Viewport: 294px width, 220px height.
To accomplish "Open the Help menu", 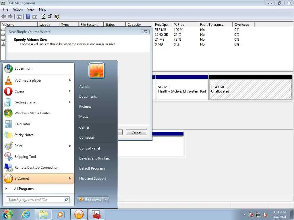I will click(42, 9).
